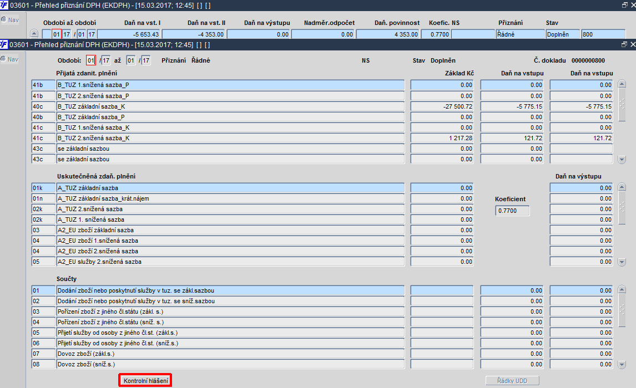The height and width of the screenshot is (388, 636).
Task: Select row A2_EU zboží základní sazba
Action: point(230,230)
